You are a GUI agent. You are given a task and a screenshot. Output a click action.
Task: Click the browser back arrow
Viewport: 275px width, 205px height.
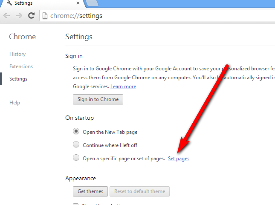click(6, 16)
